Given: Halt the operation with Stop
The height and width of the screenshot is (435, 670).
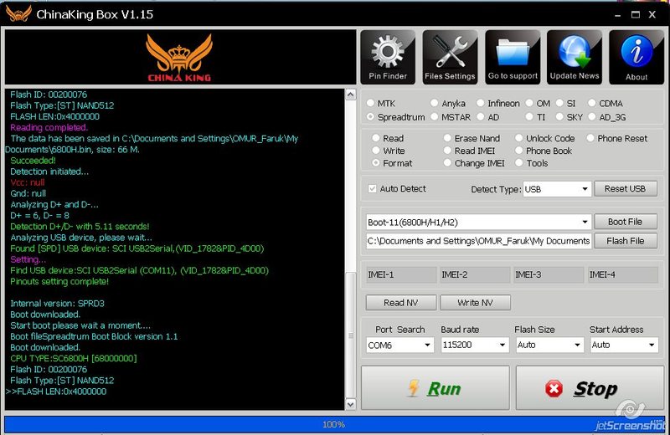Looking at the screenshot, I should coord(590,388).
